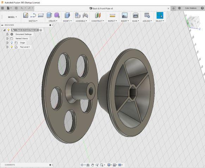Open the File menu icon
205x168 pixels.
click(x=8, y=8)
